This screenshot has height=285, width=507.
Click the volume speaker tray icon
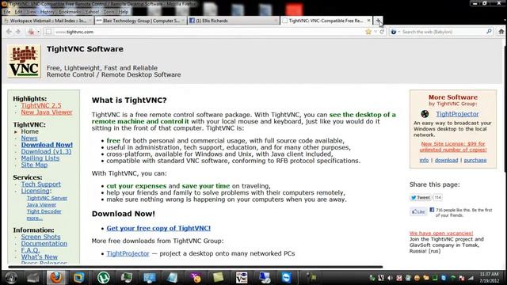click(391, 278)
